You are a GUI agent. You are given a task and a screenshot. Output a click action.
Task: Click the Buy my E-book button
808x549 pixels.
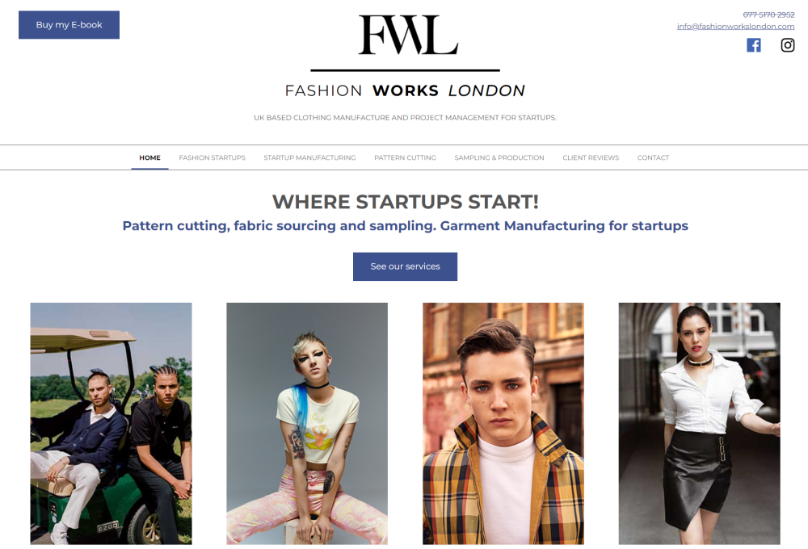[x=69, y=25]
